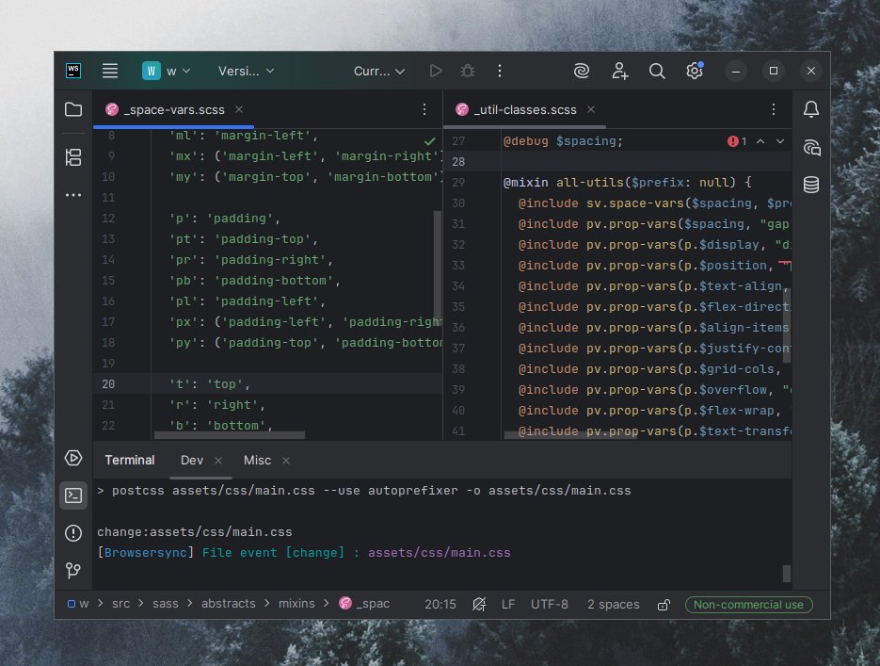Click line 20 containing 't': 'top'
Image resolution: width=880 pixels, height=666 pixels.
267,384
